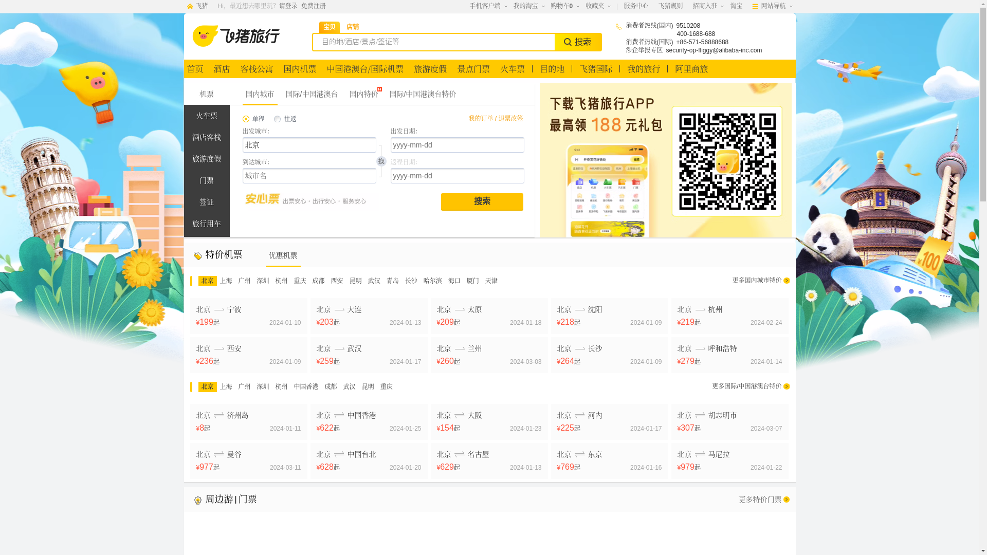Open 首页 in main navigation
Image resolution: width=987 pixels, height=555 pixels.
click(x=195, y=69)
